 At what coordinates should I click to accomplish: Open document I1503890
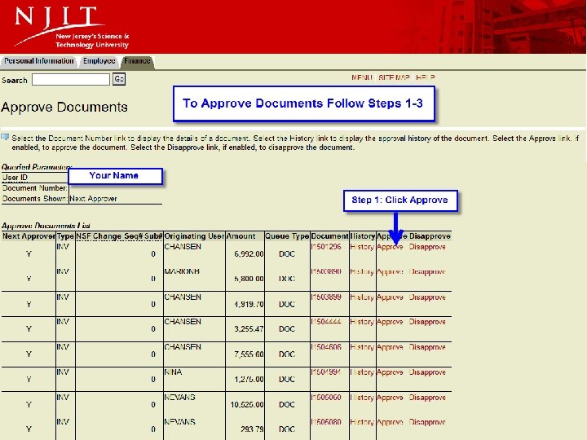(326, 271)
